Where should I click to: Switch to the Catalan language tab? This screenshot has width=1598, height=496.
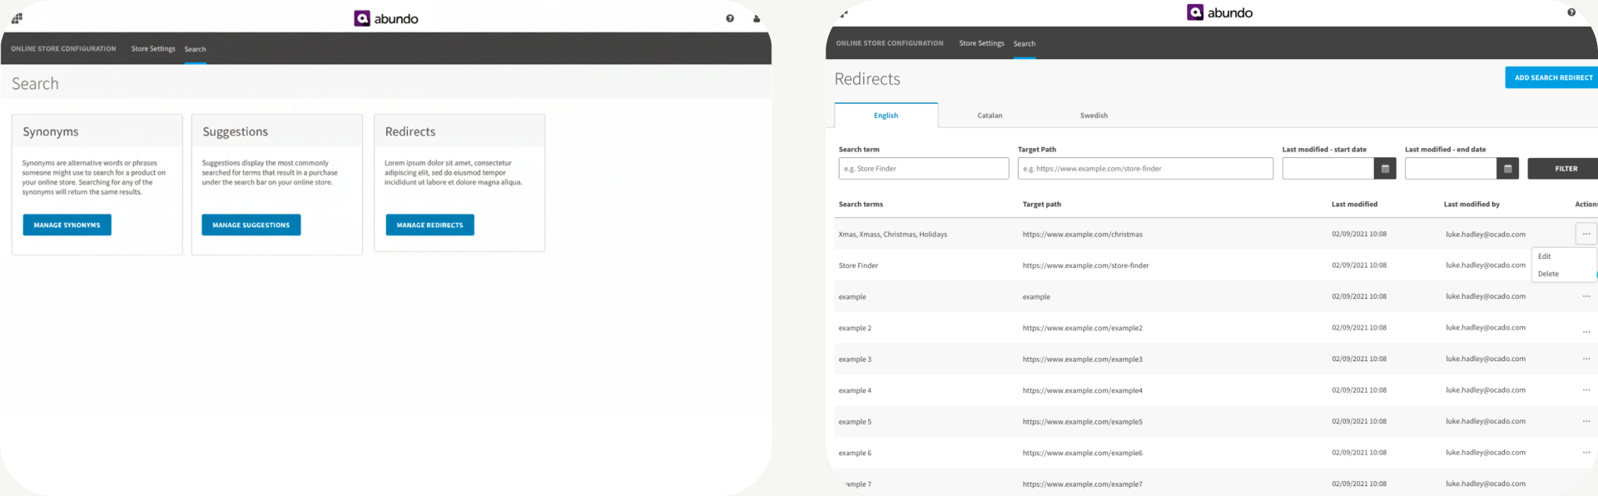(x=990, y=116)
